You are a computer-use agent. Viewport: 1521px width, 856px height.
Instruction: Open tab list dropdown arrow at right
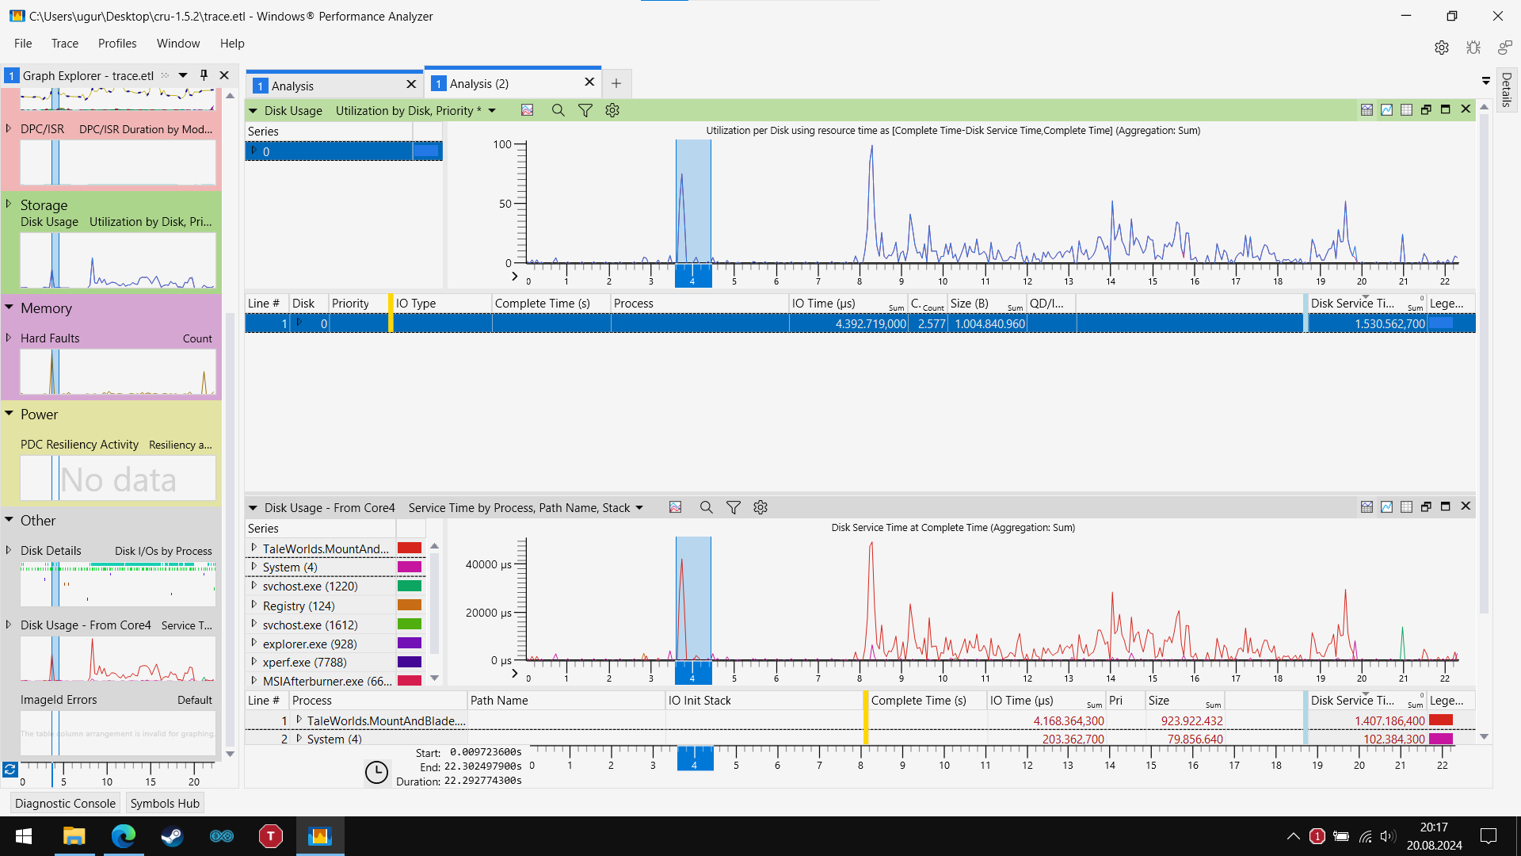point(1486,81)
